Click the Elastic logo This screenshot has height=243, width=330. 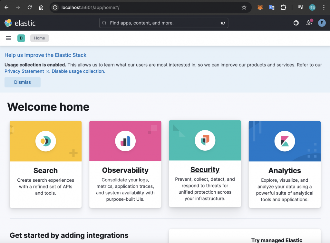(x=20, y=23)
